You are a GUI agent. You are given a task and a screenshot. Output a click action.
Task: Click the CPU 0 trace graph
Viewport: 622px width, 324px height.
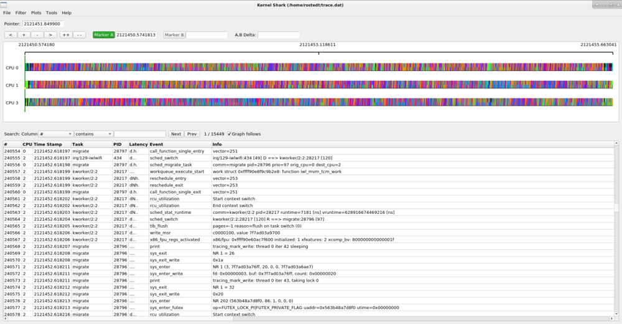coord(319,67)
